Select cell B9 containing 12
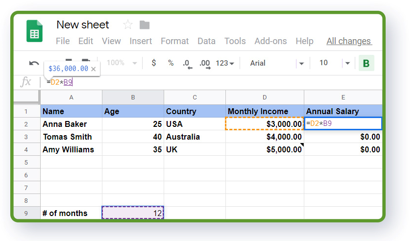Image resolution: width=417 pixels, height=241 pixels. point(133,213)
